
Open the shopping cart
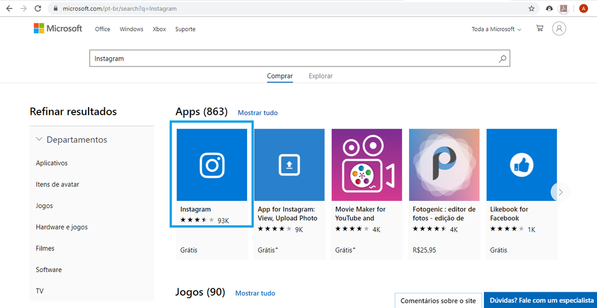point(539,28)
